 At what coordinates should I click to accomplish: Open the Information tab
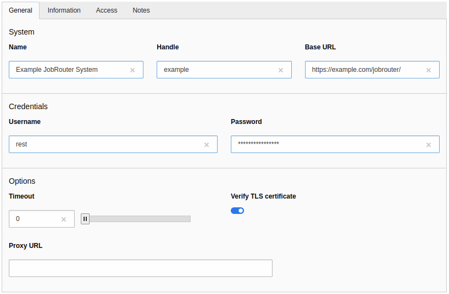[64, 10]
